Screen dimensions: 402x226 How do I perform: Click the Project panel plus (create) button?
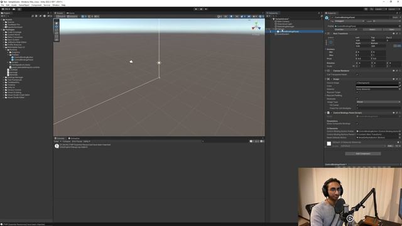(3, 16)
